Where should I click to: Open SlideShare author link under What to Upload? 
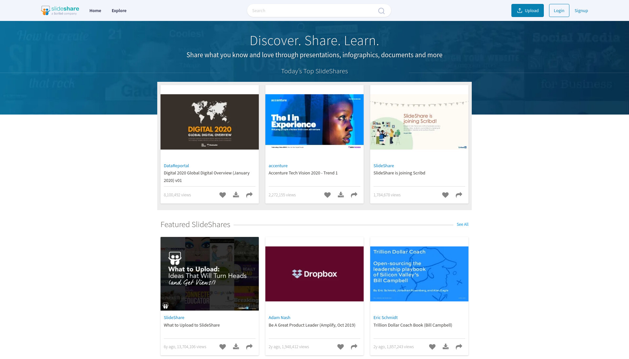174,317
